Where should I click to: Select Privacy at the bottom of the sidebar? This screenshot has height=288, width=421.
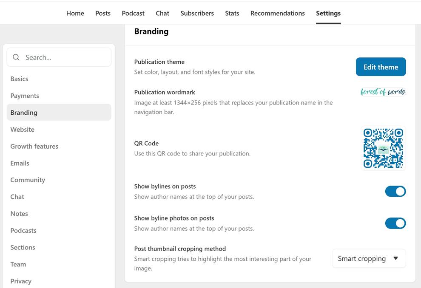pyautogui.click(x=21, y=281)
